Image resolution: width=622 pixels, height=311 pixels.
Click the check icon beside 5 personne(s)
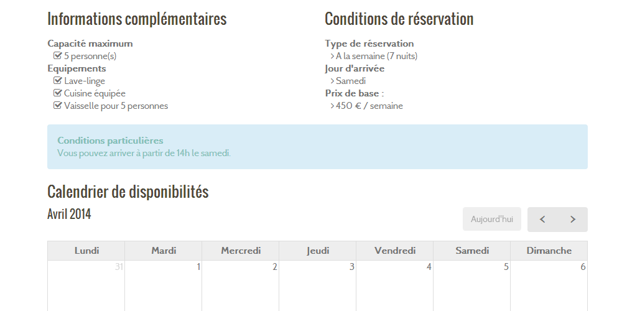point(57,55)
